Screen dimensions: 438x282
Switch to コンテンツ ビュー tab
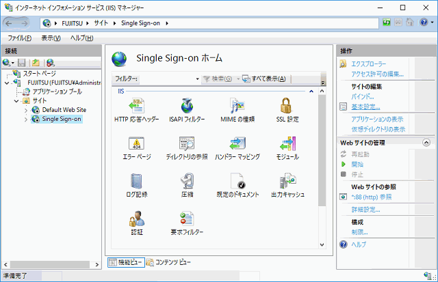pyautogui.click(x=169, y=262)
